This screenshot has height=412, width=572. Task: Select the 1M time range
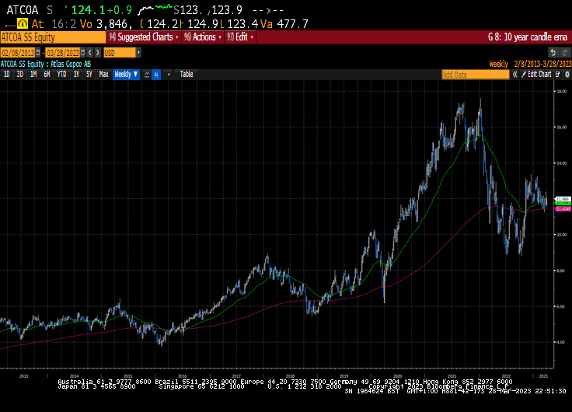33,75
